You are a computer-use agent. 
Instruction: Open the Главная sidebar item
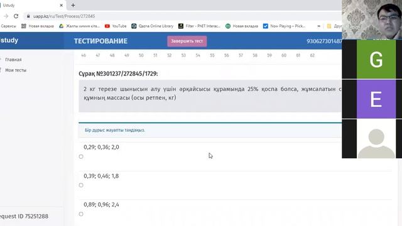[x=13, y=60]
